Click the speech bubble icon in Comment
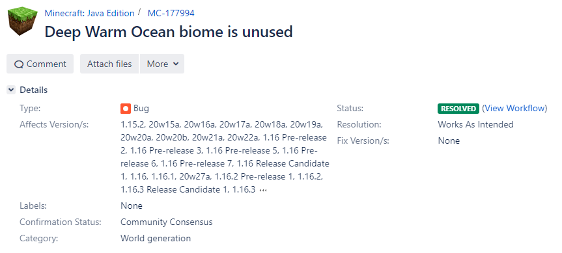This screenshot has width=562, height=253. pos(19,64)
